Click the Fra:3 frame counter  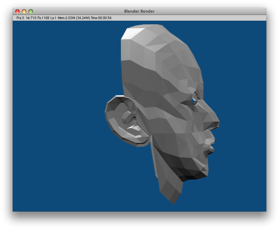point(20,18)
